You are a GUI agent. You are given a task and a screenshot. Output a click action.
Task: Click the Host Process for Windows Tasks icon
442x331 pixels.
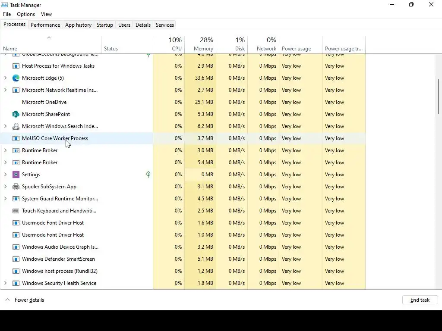click(x=16, y=66)
